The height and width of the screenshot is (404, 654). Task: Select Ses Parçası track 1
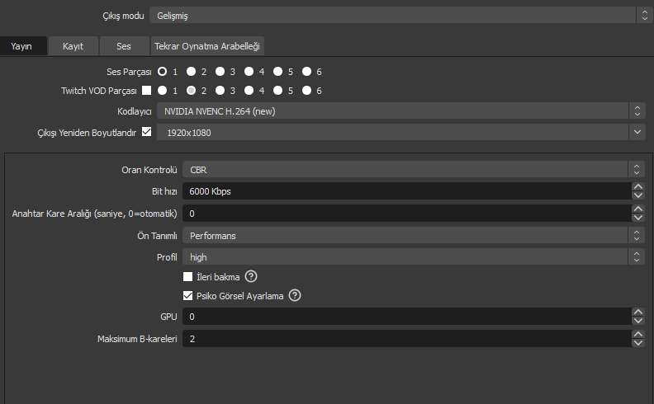162,72
